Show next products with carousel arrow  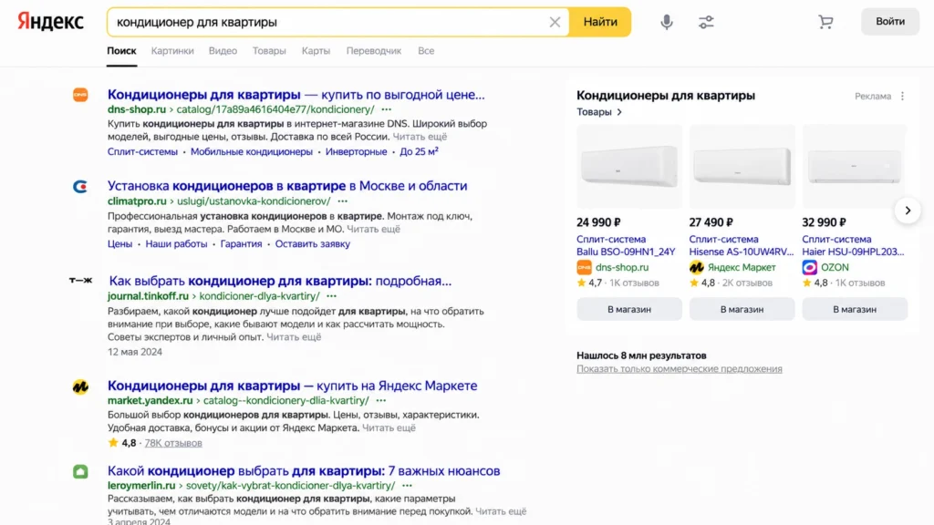tap(908, 211)
